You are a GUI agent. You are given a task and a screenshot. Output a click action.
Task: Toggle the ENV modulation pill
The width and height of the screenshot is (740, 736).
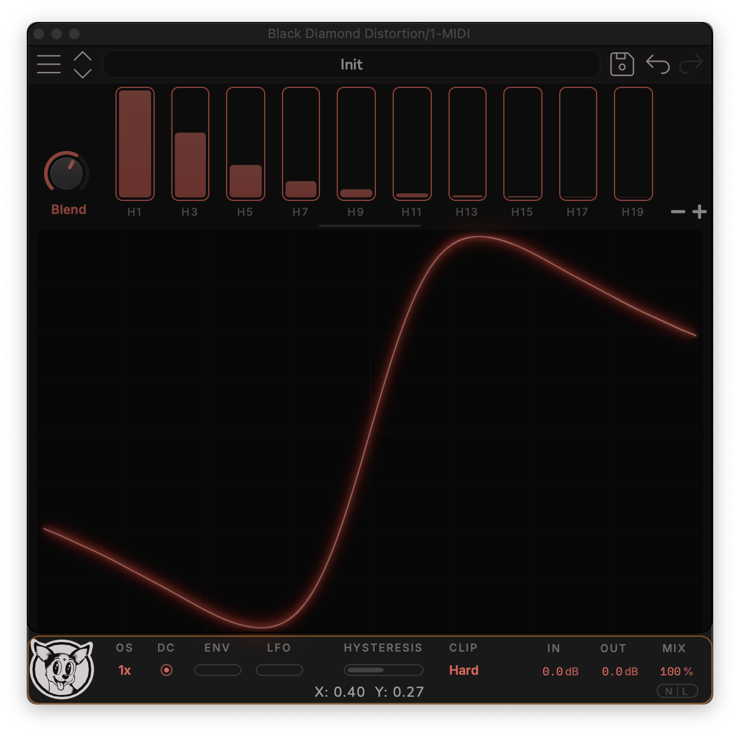(218, 671)
